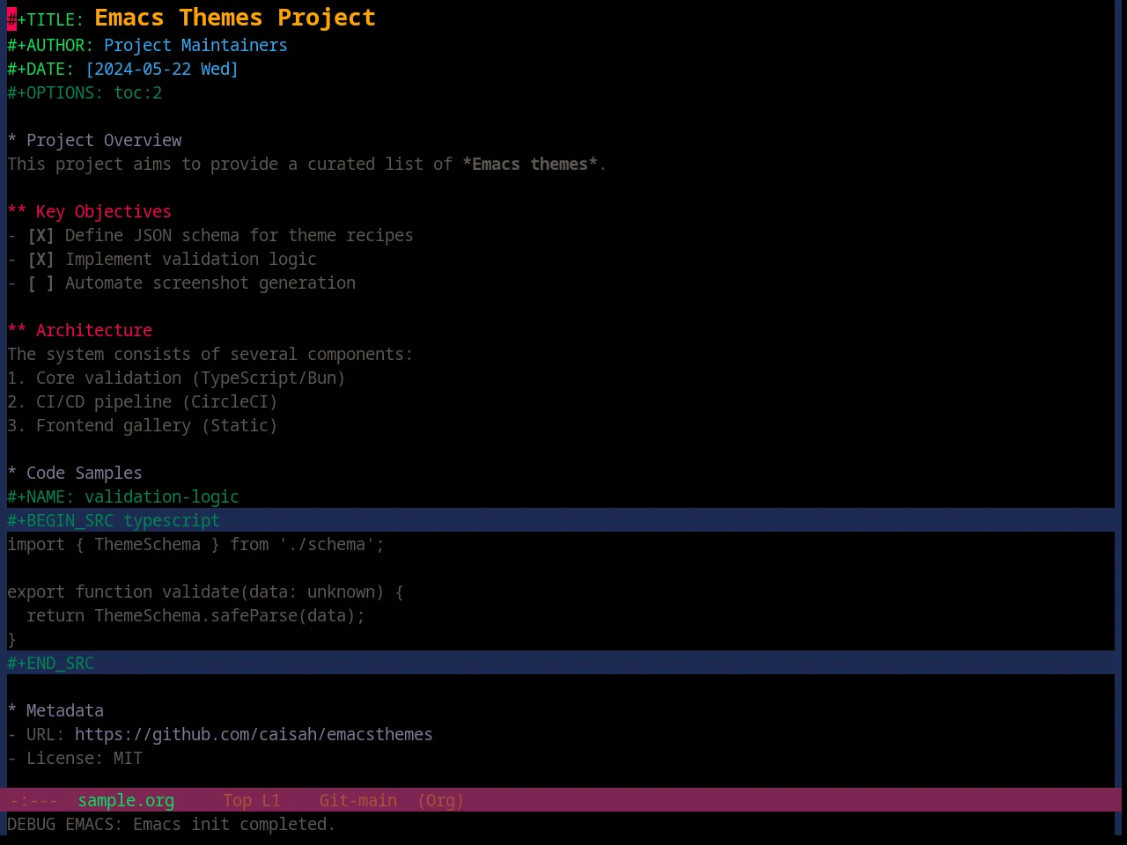1127x845 pixels.
Task: Click list item Core validation (TypeScript/Bun)
Action: pyautogui.click(x=176, y=378)
